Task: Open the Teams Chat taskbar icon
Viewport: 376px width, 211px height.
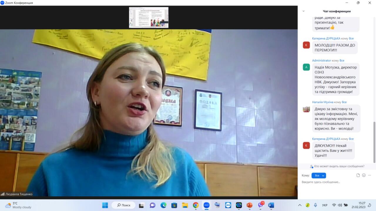Action: point(152,205)
